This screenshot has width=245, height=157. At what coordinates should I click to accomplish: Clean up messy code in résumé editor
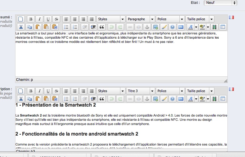pyautogui.click(x=164, y=27)
